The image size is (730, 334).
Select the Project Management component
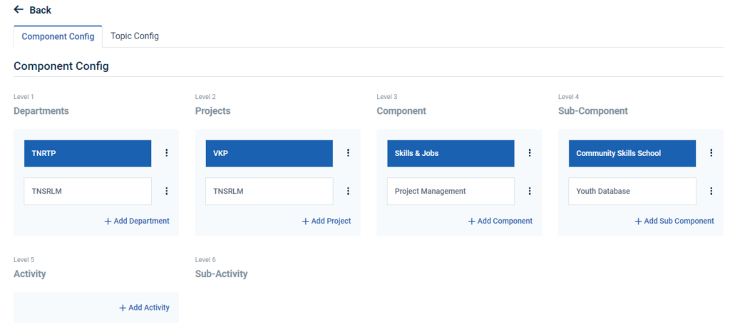coord(451,191)
